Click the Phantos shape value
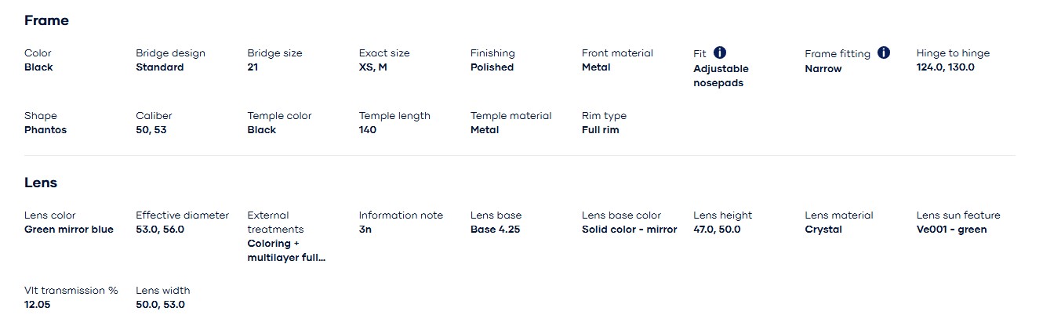Screen dimensions: 1043x322 [45, 130]
